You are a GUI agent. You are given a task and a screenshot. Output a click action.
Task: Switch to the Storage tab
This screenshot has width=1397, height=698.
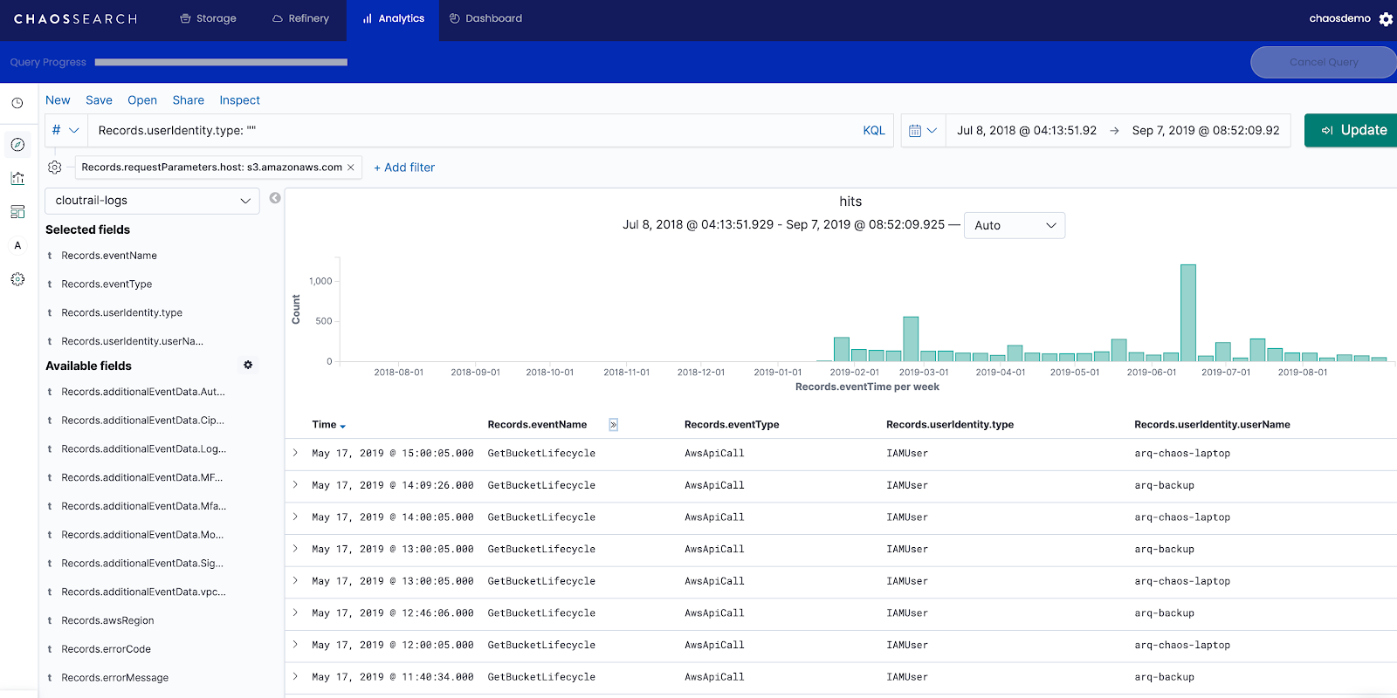click(208, 18)
